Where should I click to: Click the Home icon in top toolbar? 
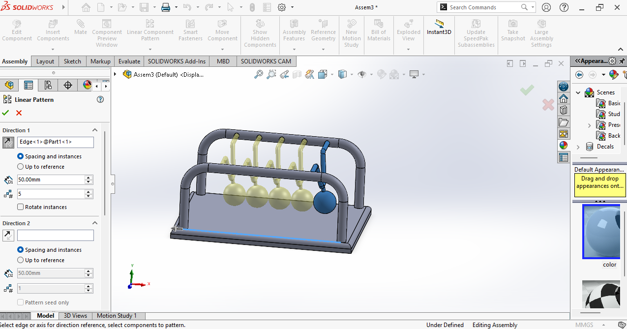click(86, 7)
